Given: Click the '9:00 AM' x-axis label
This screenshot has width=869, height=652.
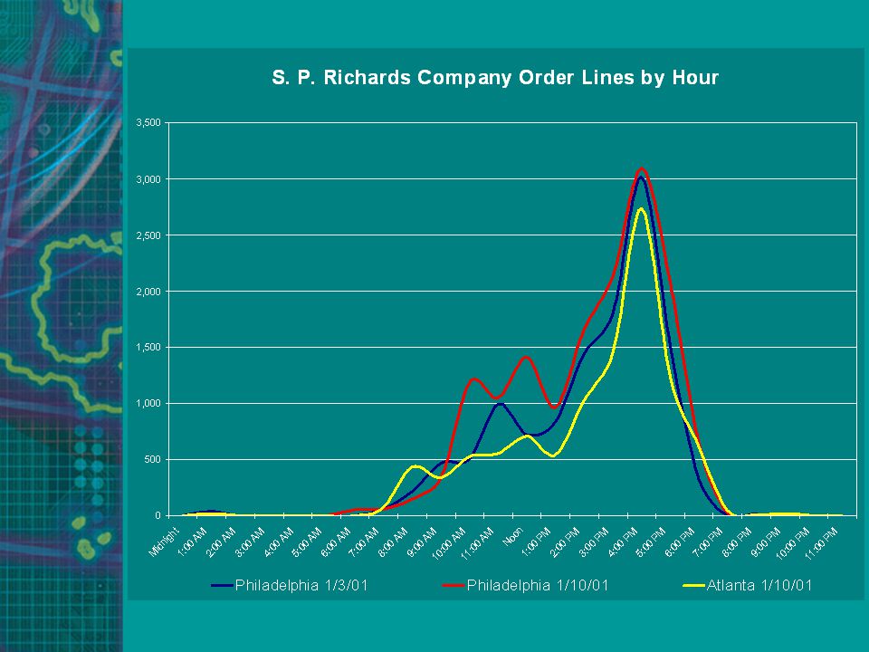Looking at the screenshot, I should pyautogui.click(x=422, y=542).
